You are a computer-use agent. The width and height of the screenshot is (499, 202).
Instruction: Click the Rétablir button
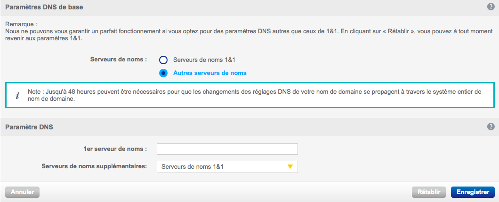pos(428,192)
